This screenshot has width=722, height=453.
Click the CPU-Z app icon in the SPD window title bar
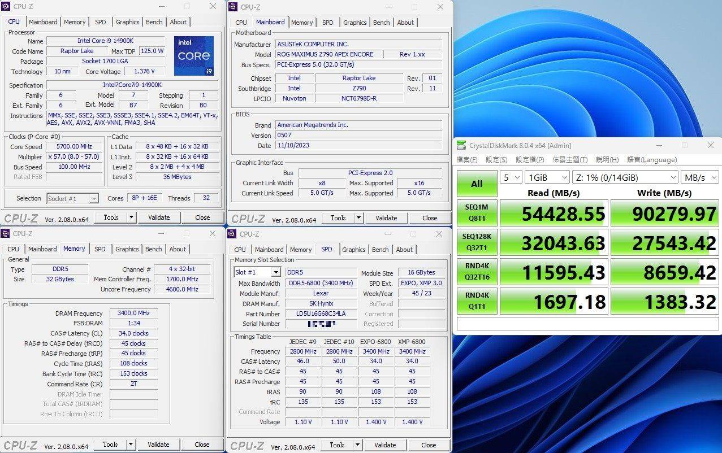tap(233, 234)
